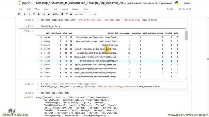Open the Edit menu
This screenshot has width=209, height=117.
click(29, 9)
